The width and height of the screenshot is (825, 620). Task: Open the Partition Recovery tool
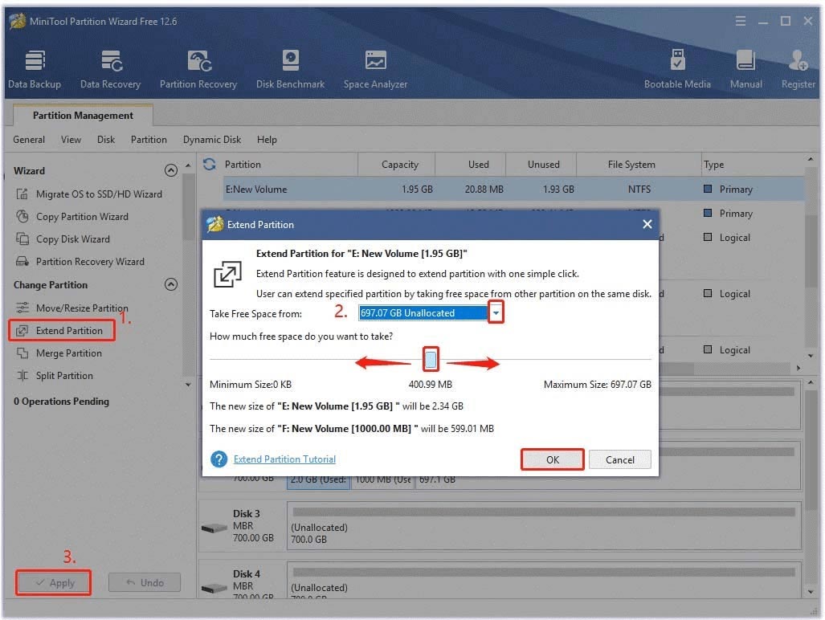pyautogui.click(x=198, y=69)
